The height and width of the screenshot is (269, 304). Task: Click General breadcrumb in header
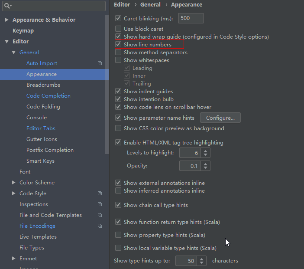pyautogui.click(x=150, y=5)
